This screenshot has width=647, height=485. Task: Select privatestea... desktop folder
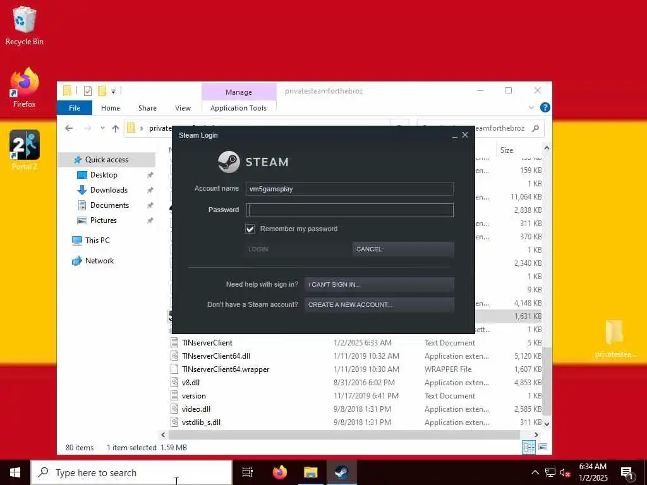[x=615, y=339]
